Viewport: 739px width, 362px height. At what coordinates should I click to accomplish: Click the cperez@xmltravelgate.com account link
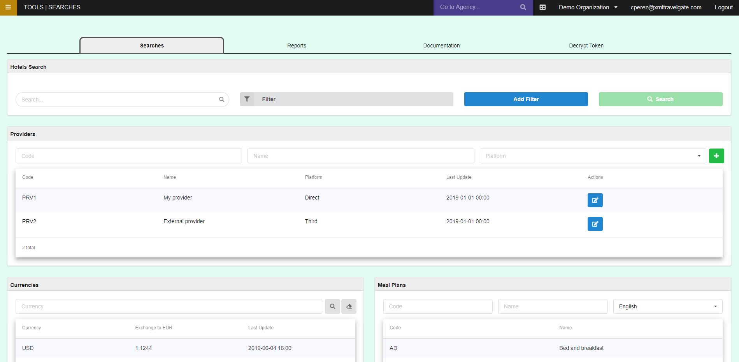click(x=666, y=7)
